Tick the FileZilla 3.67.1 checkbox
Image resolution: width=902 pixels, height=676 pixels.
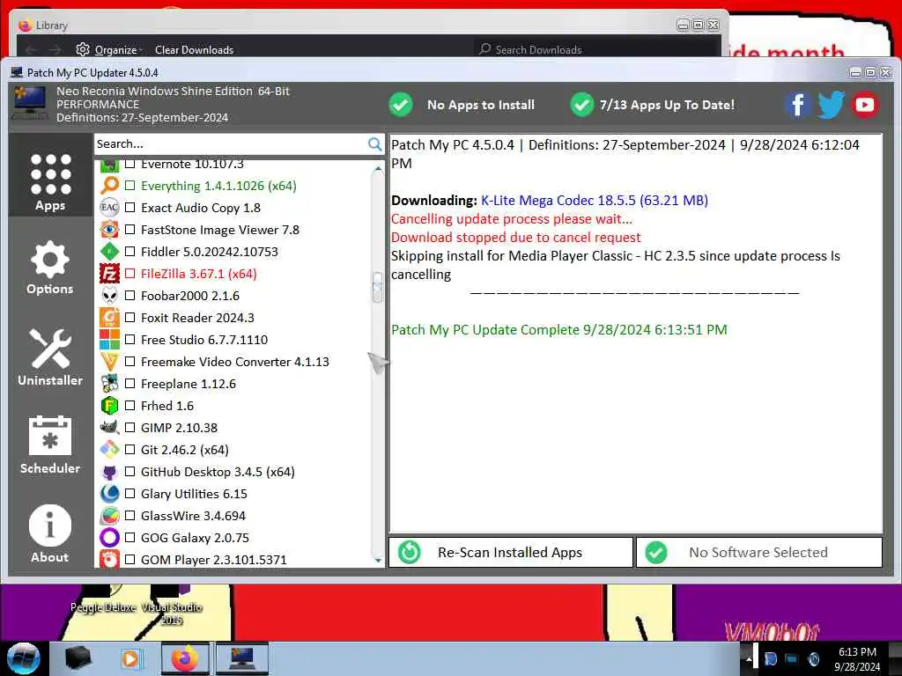tap(130, 274)
